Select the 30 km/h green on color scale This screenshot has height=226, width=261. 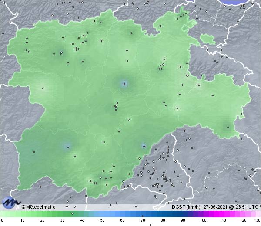click(62, 214)
